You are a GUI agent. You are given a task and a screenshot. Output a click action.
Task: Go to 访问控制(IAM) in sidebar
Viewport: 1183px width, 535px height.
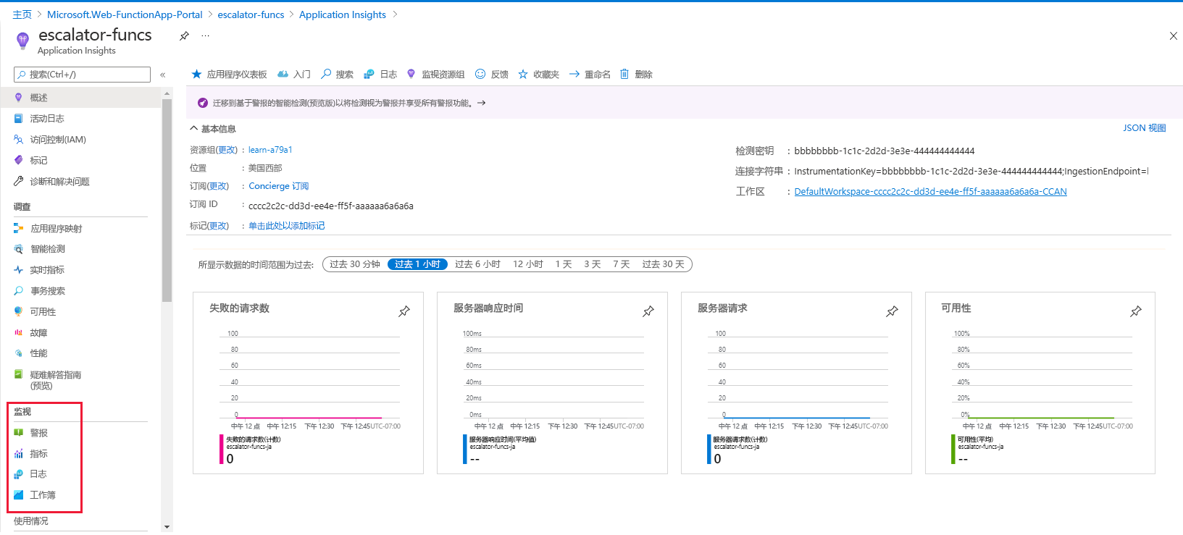point(57,140)
